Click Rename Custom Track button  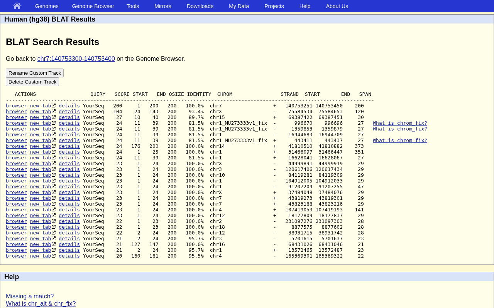tap(35, 73)
